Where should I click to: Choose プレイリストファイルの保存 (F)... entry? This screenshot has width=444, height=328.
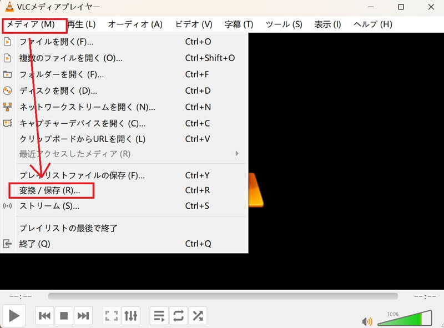[x=124, y=175]
